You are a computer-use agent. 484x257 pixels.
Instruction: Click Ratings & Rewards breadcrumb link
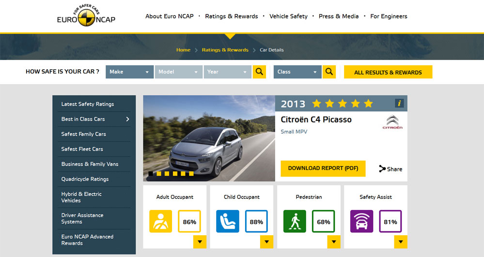click(225, 50)
